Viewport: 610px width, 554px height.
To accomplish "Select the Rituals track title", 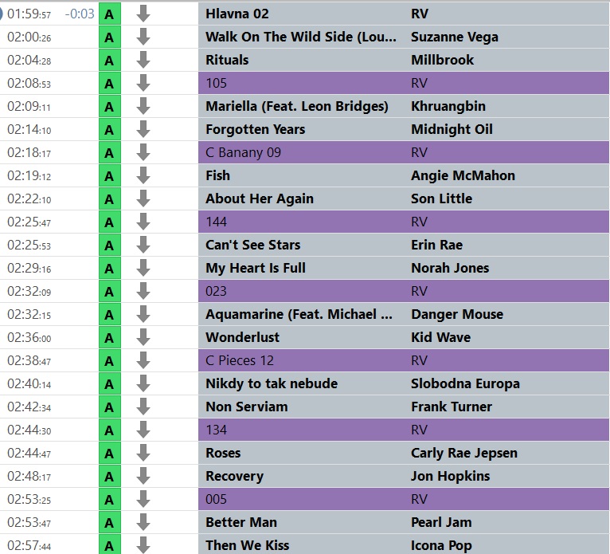I will [227, 60].
